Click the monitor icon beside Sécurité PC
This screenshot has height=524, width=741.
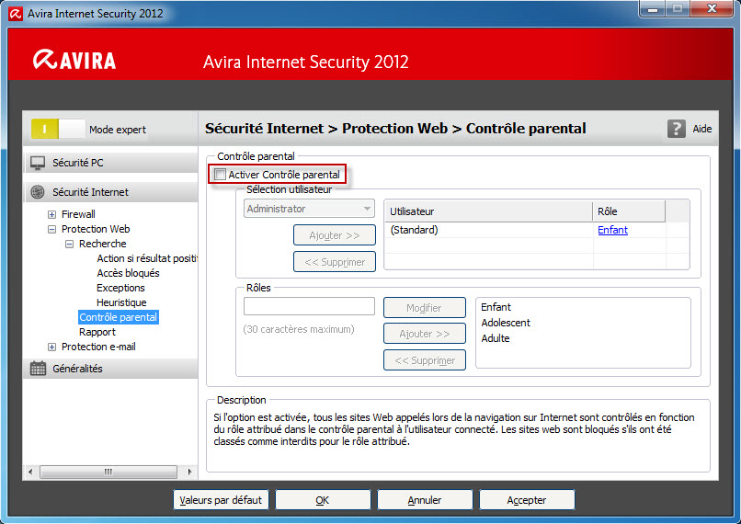coord(38,163)
